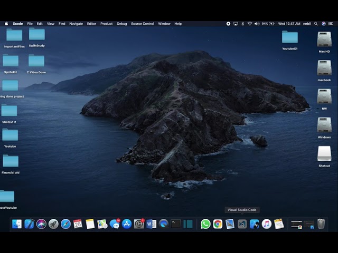Open Terminal from the dock
The height and width of the screenshot is (253, 338).
coord(176,224)
